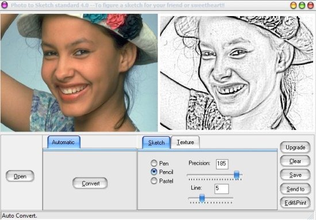Choose the Pastel sketch style
The image size is (316, 220).
coord(154,181)
